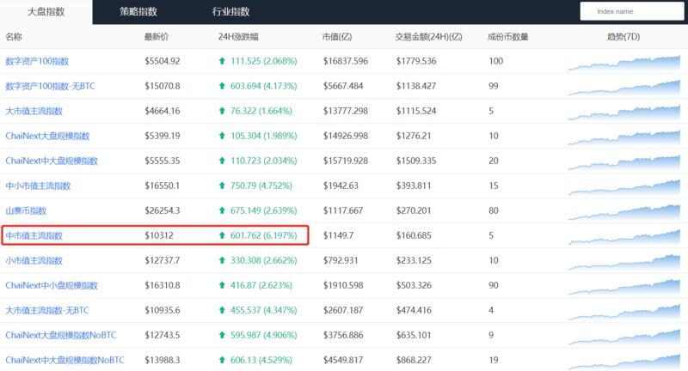Open the 数字资产100指数 link

tap(40, 62)
